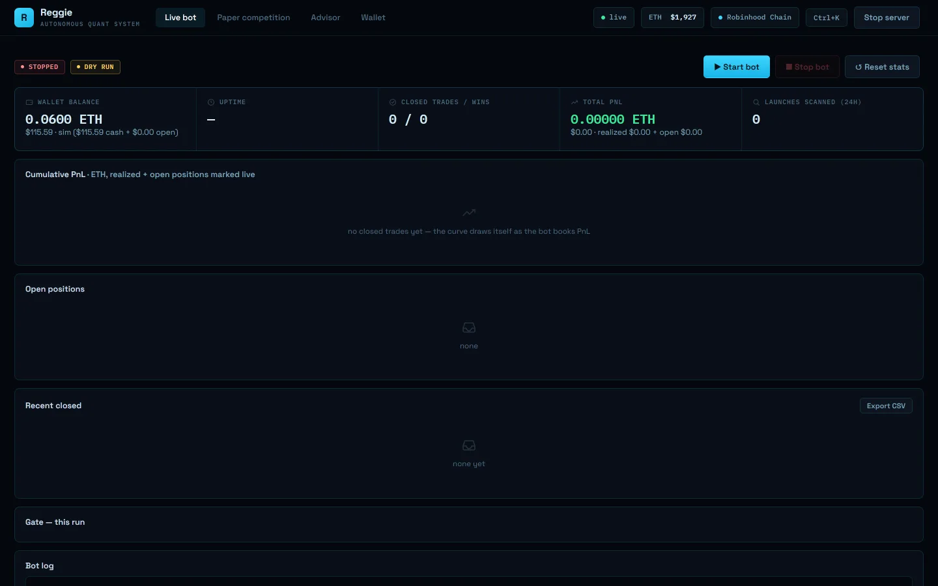Screen dimensions: 938x586
Task: Open the Paper competition tab
Action: pyautogui.click(x=253, y=18)
